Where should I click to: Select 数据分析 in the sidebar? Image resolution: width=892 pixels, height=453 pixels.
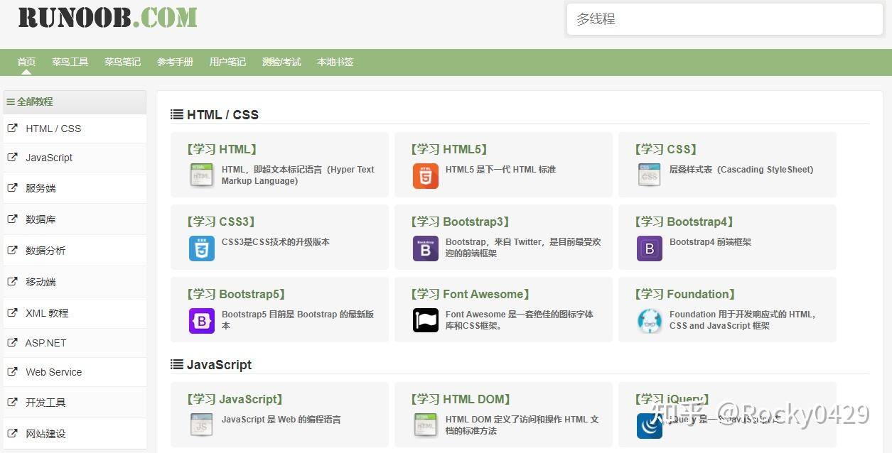coord(45,251)
